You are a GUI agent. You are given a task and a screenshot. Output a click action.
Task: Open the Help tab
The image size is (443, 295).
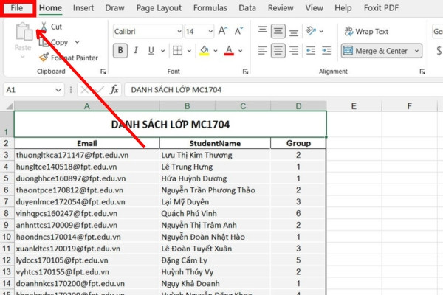coord(343,8)
